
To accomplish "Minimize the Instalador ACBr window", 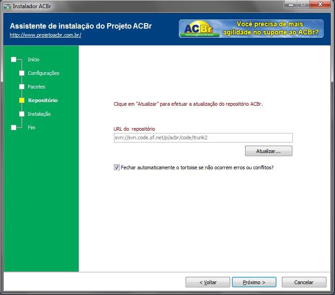I will click(291, 4).
